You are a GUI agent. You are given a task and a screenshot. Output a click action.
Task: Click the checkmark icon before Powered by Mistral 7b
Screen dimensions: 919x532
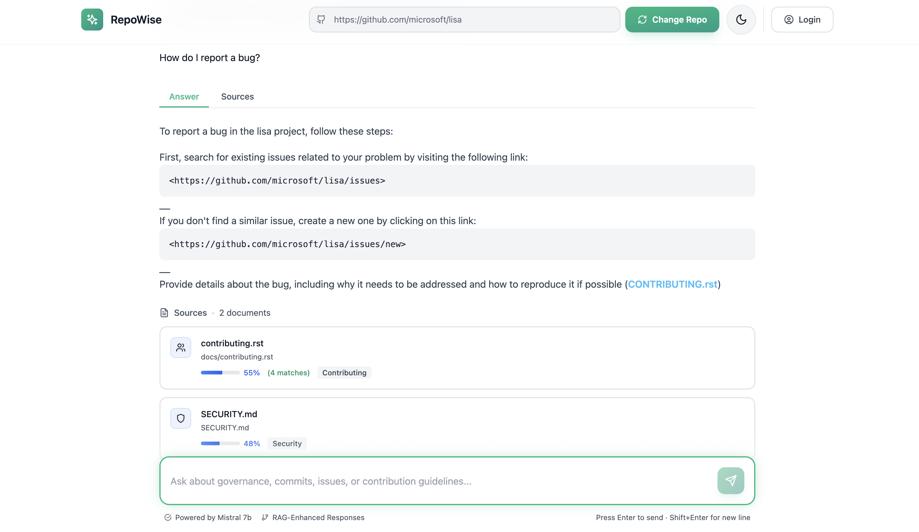[168, 517]
